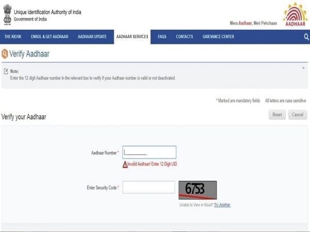Click the red warning triangle icon
The width and height of the screenshot is (310, 232).
[125, 164]
